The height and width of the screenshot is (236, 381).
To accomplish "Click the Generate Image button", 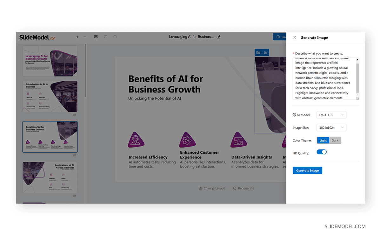I will (x=307, y=171).
